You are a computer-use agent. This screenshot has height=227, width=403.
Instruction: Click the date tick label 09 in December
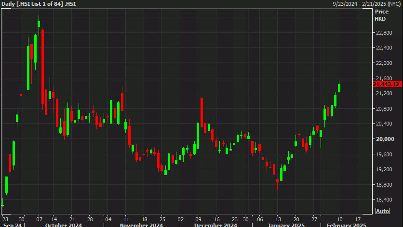[x=198, y=220]
